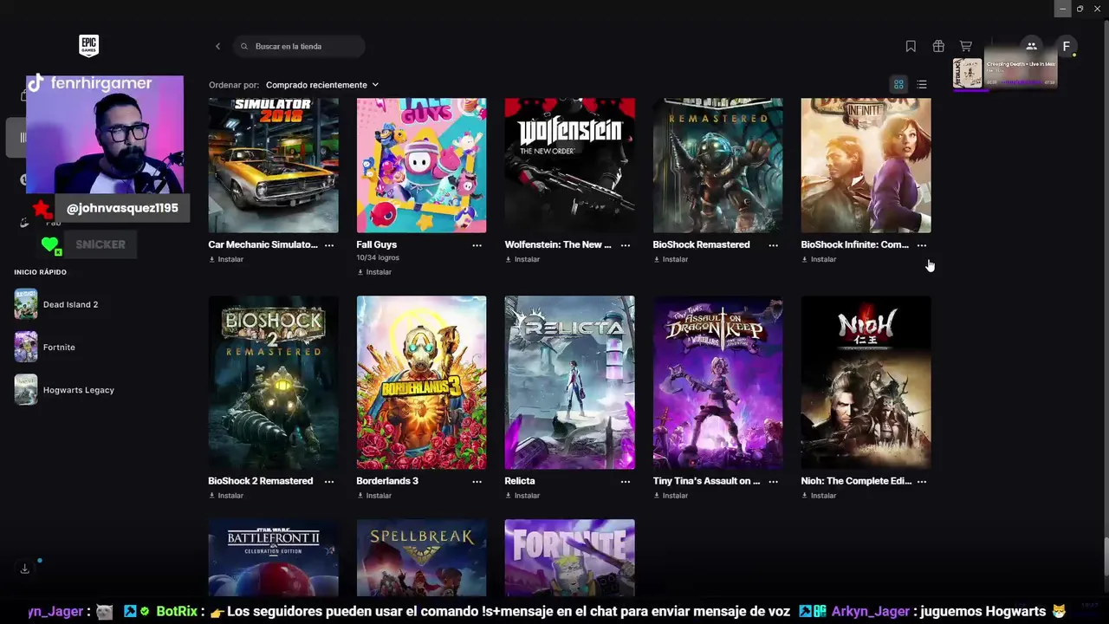
Task: Open Tiny Tina's Assault on Dragon Keep cover
Action: tap(717, 382)
